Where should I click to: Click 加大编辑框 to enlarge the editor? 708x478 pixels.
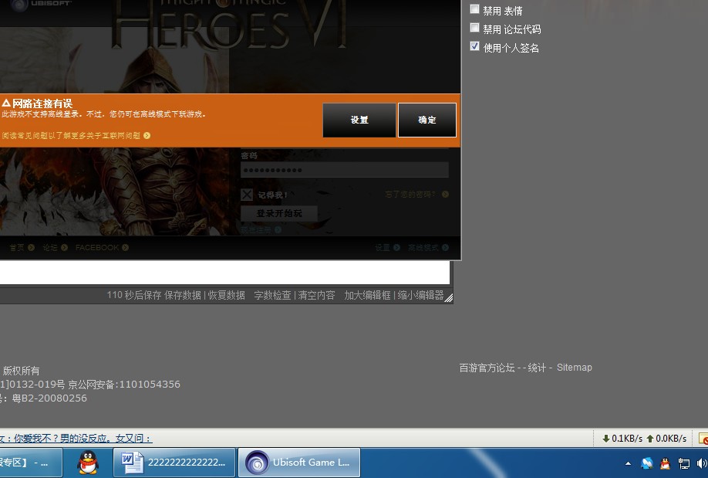(x=367, y=295)
